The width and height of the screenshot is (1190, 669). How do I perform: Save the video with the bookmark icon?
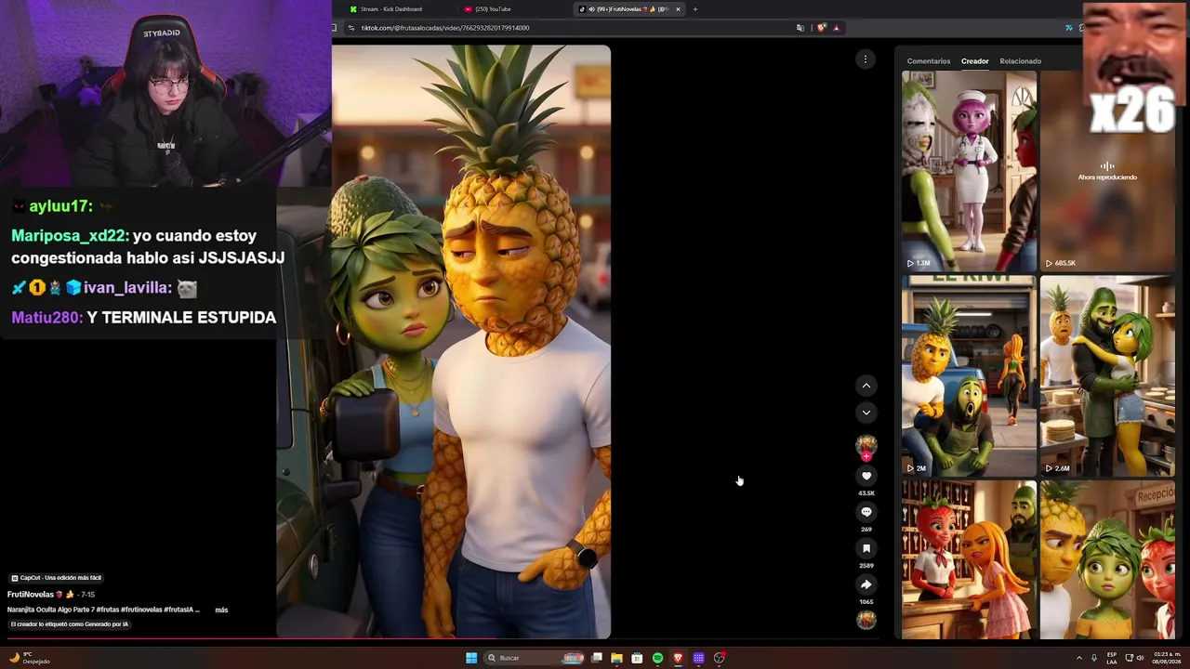tap(866, 548)
